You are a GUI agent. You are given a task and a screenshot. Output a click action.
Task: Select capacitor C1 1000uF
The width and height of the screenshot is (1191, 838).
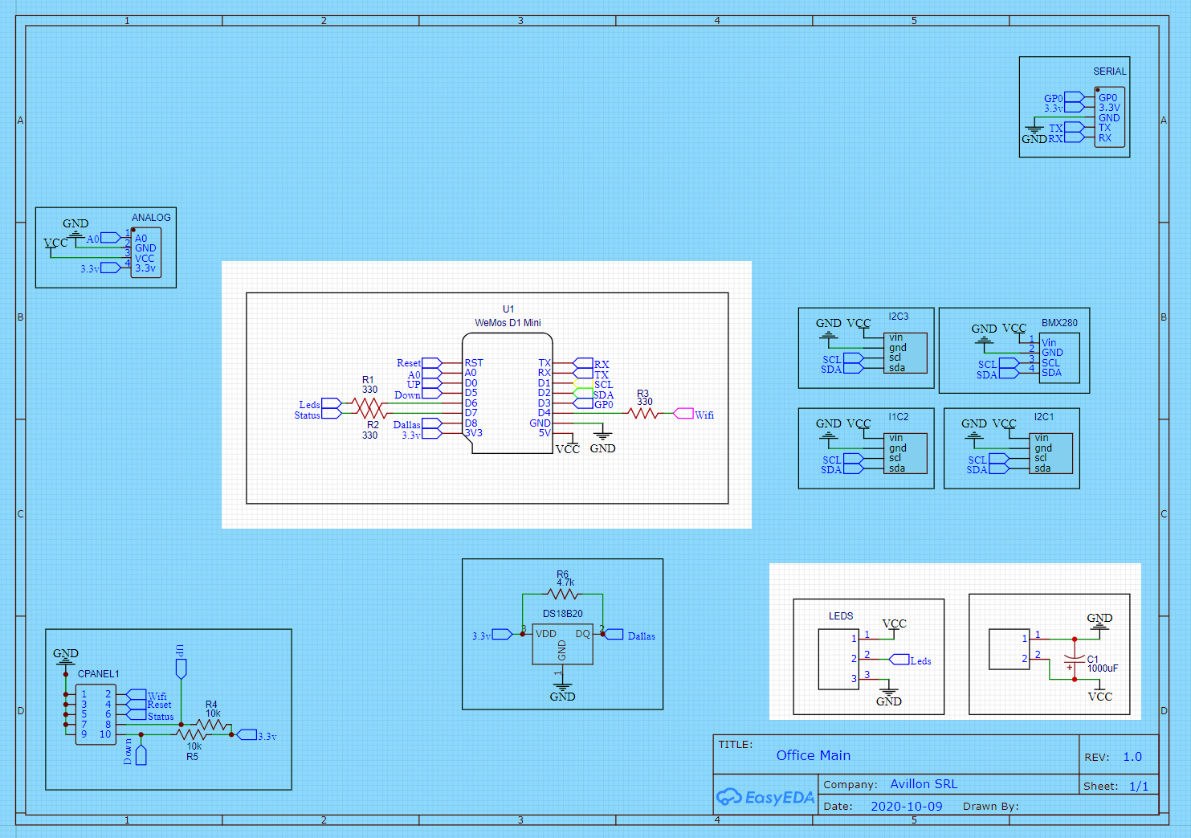(x=1075, y=660)
